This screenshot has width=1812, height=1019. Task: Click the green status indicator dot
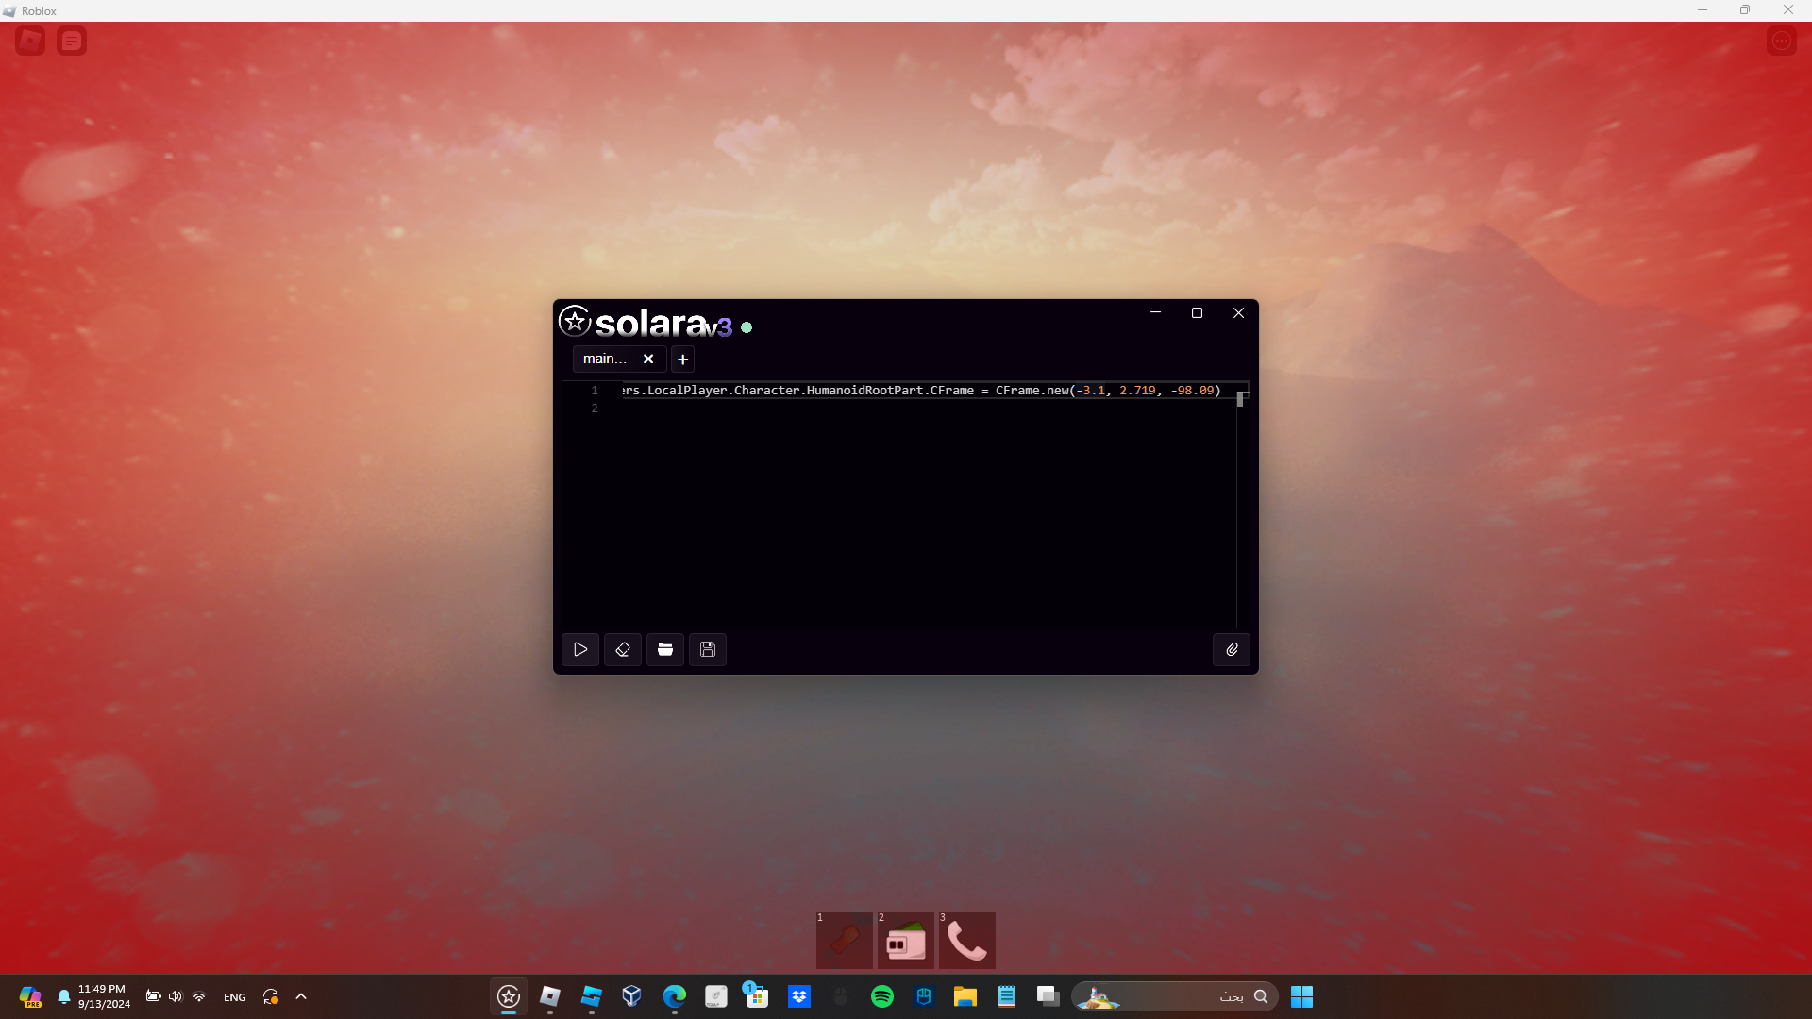[747, 327]
